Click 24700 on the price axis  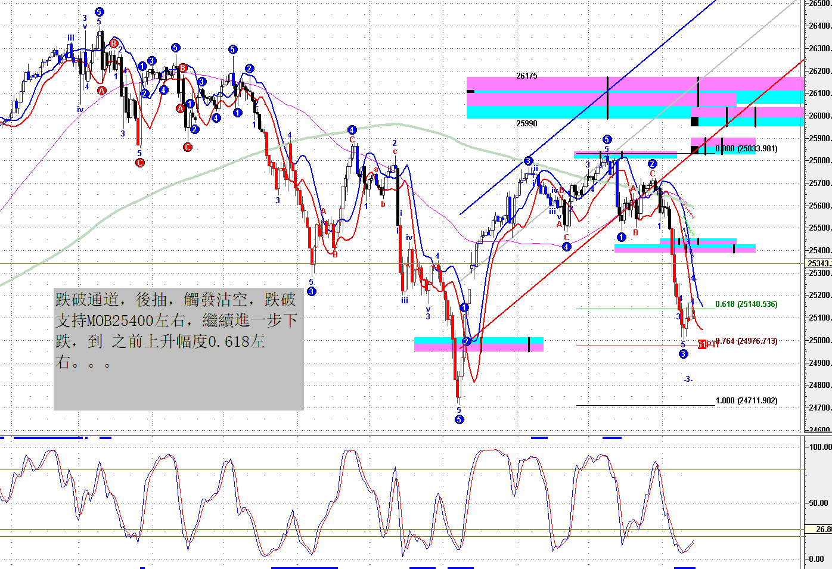coord(820,408)
